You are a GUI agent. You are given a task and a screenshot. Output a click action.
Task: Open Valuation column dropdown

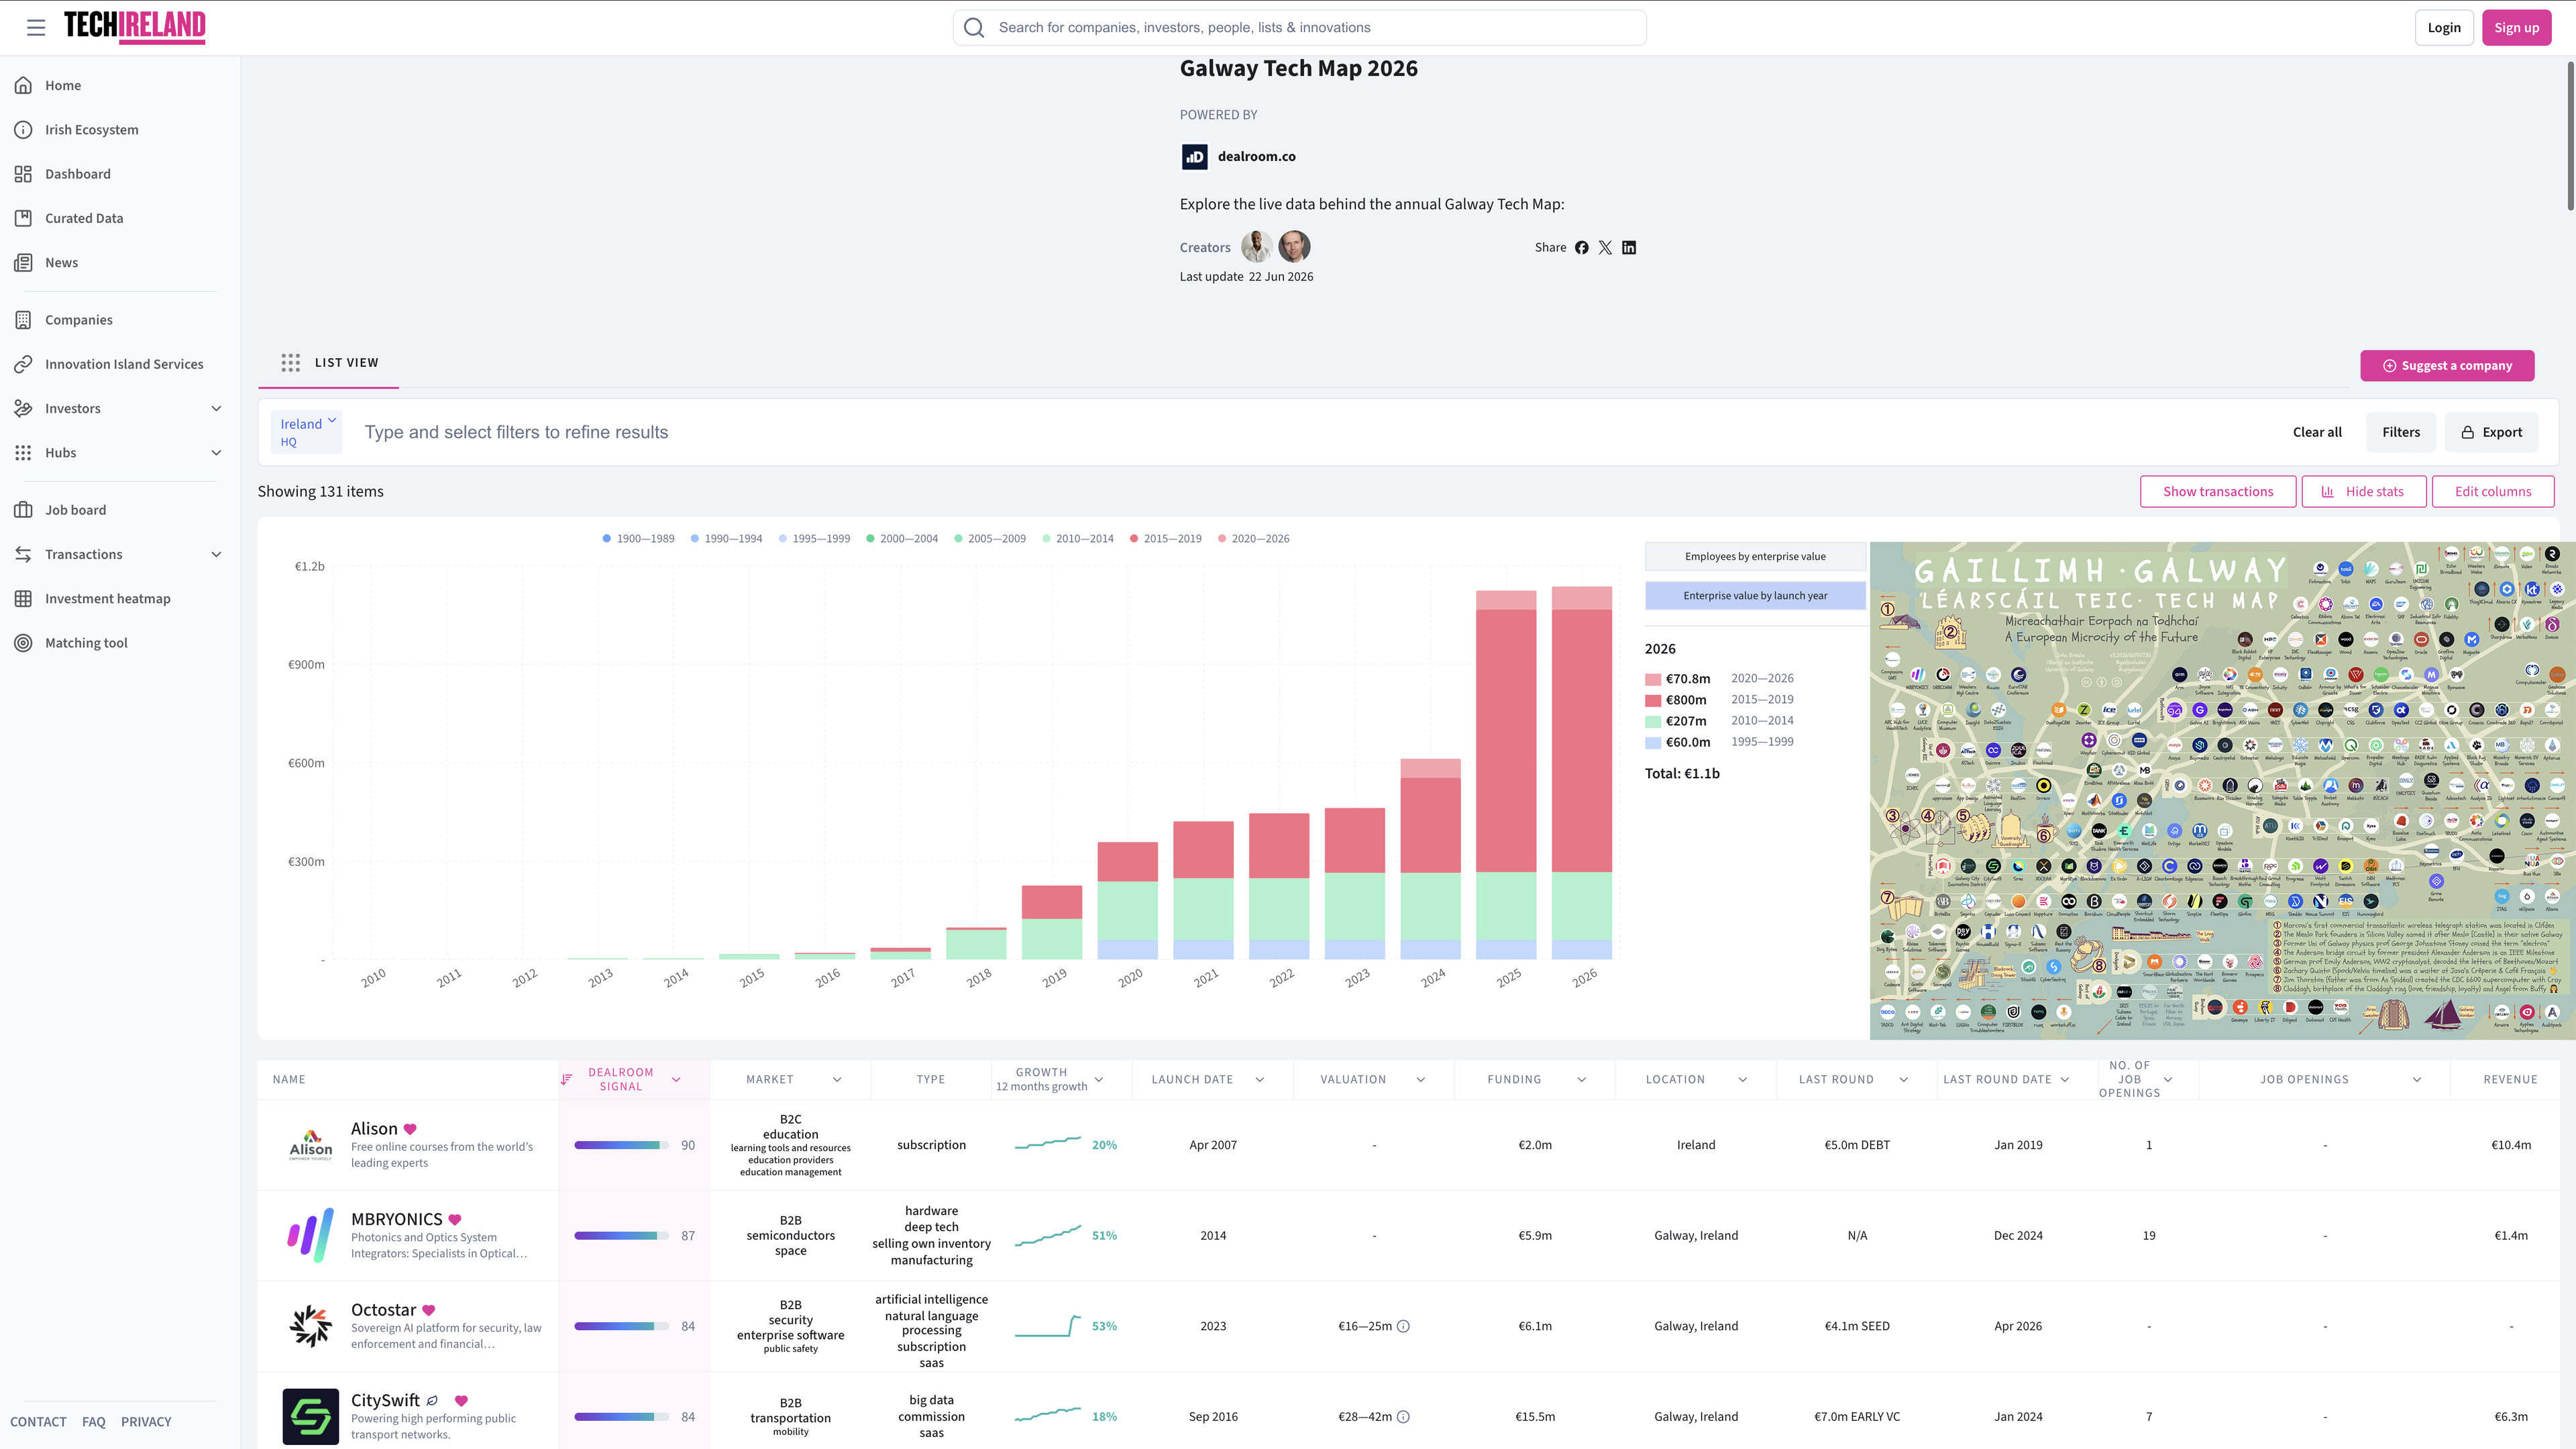(1420, 1080)
